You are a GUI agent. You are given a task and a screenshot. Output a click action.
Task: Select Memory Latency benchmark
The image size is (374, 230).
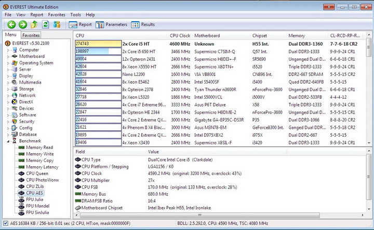coord(42,167)
